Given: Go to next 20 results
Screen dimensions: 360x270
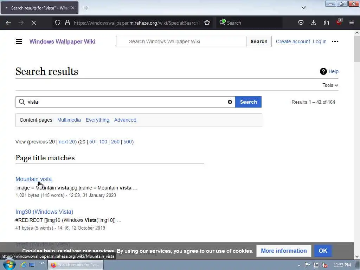Looking at the screenshot, I should [x=66, y=142].
